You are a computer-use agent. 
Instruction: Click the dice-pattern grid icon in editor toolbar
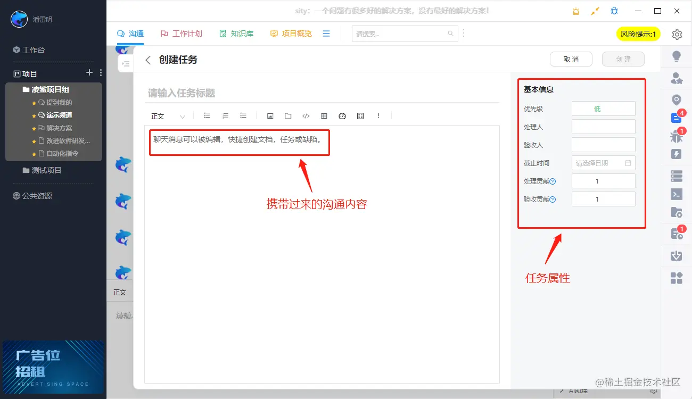tap(360, 116)
